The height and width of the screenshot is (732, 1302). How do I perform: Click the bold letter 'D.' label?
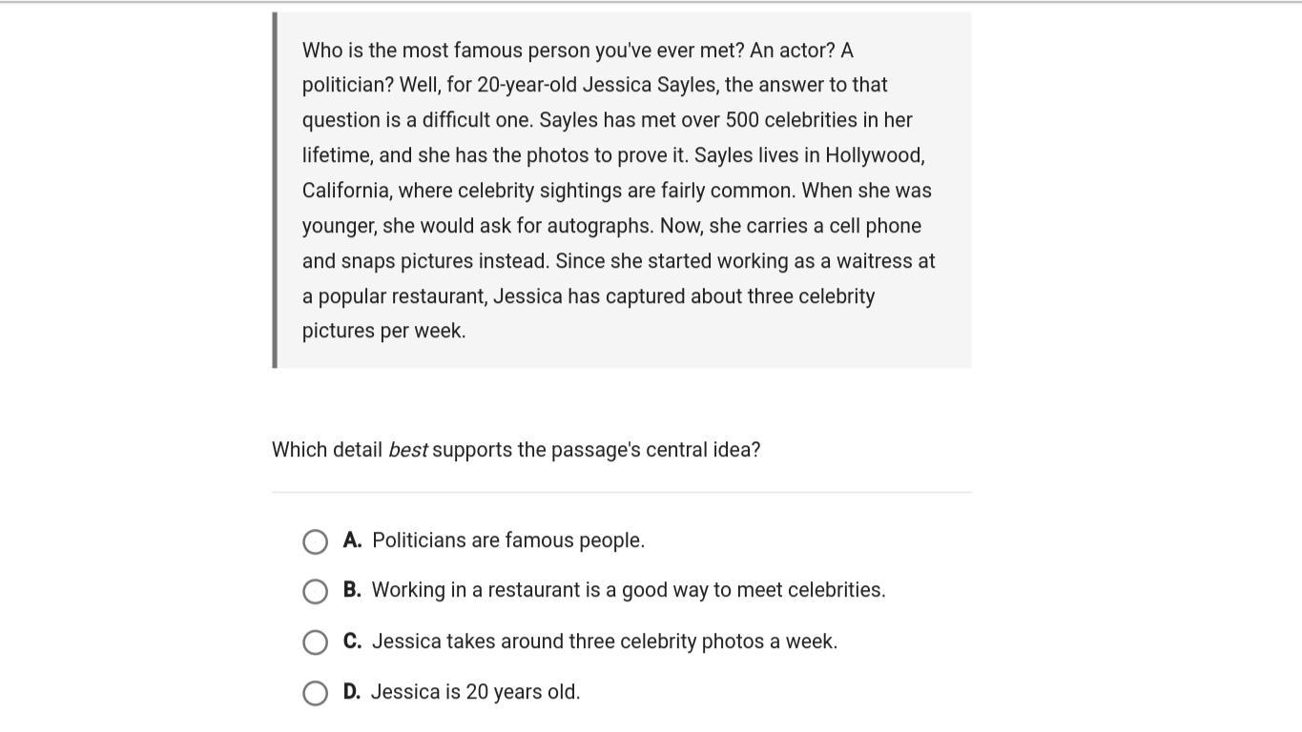coord(352,692)
